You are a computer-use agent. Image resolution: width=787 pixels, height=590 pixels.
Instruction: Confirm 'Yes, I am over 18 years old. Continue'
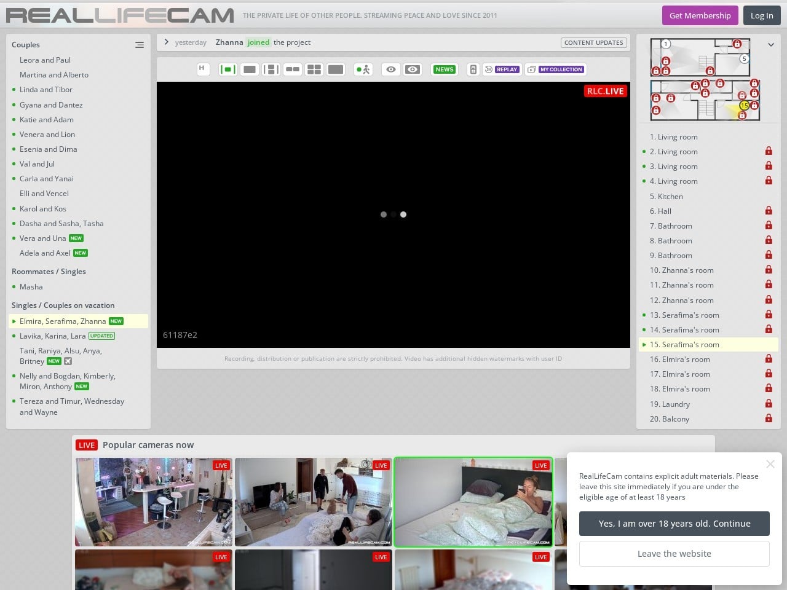click(674, 524)
